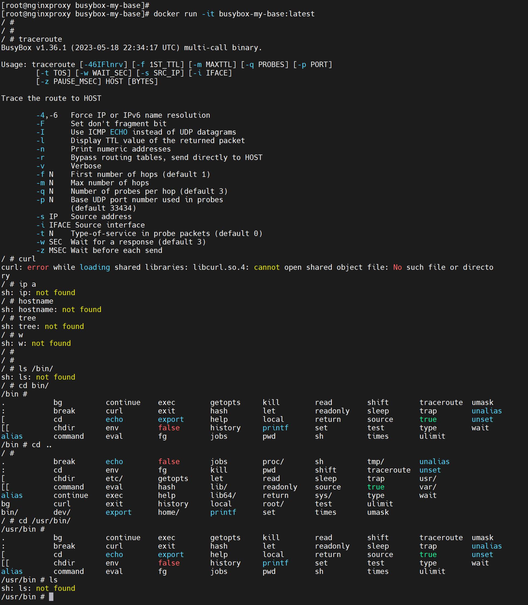This screenshot has height=605, width=528.
Task: Click the cursor block at the final prompt
Action: tap(51, 597)
